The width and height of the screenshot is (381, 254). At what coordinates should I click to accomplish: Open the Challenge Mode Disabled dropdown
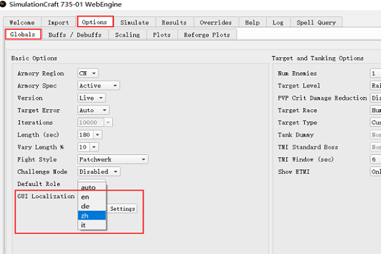click(99, 171)
